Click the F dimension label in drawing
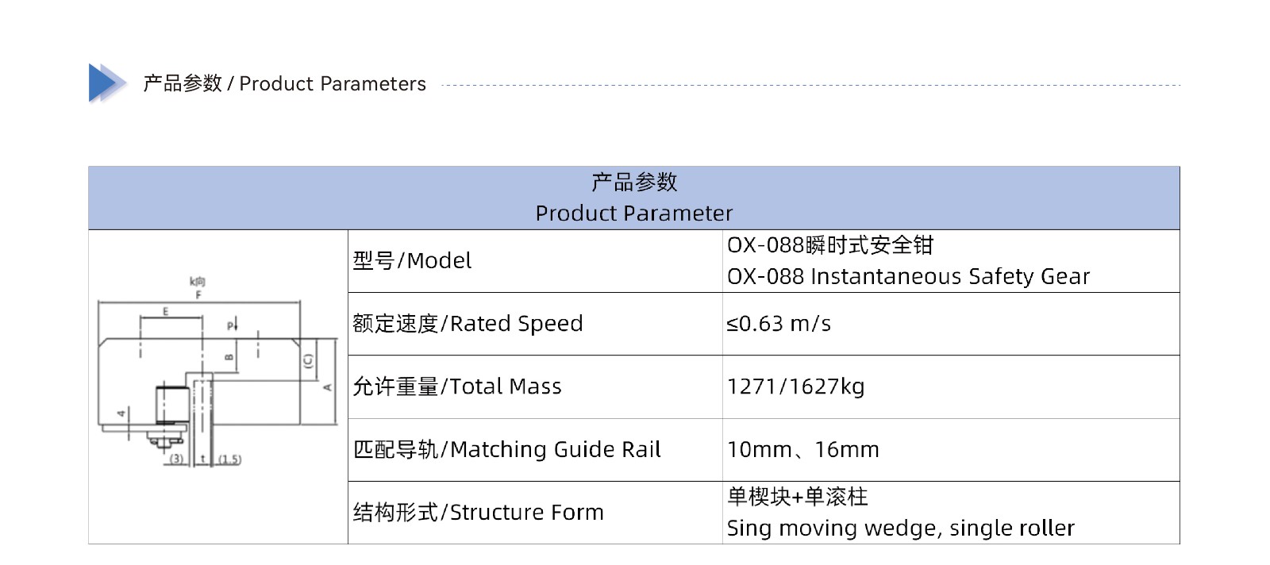1270x565 pixels. [x=198, y=294]
